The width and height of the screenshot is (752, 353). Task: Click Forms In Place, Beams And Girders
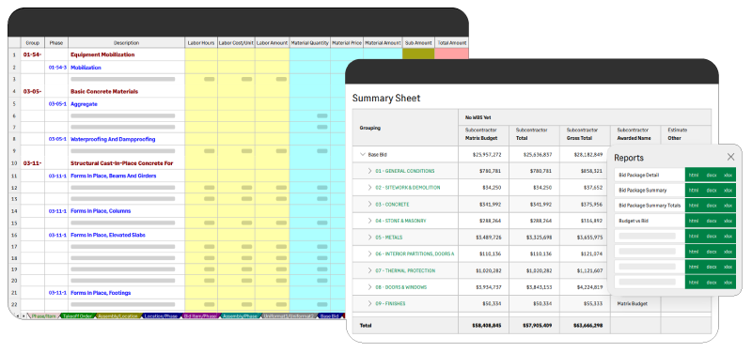113,176
